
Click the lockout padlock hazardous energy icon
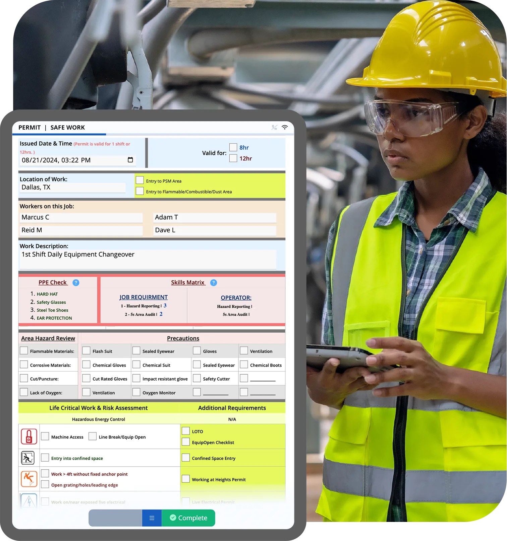coord(29,437)
